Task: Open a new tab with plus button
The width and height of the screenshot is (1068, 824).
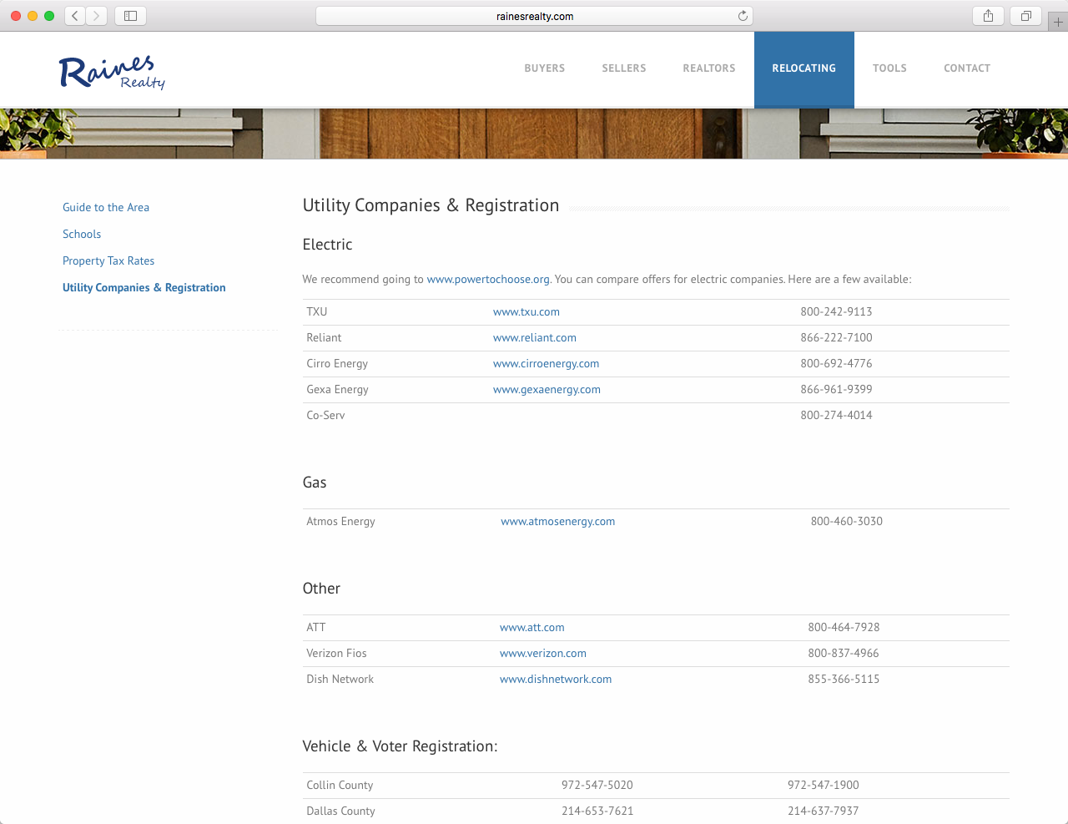Action: click(1058, 22)
